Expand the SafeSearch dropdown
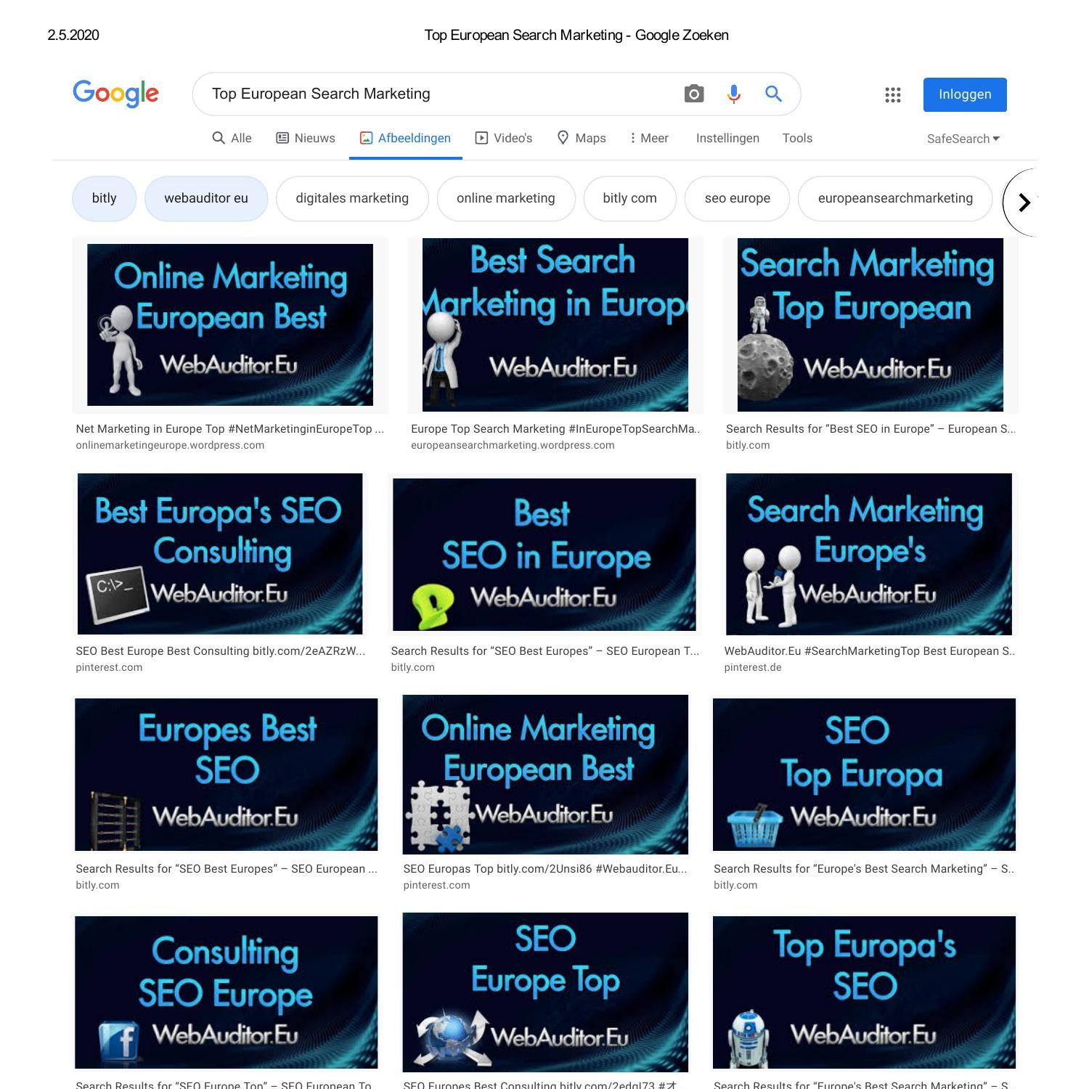Image resolution: width=1089 pixels, height=1089 pixels. click(x=963, y=139)
